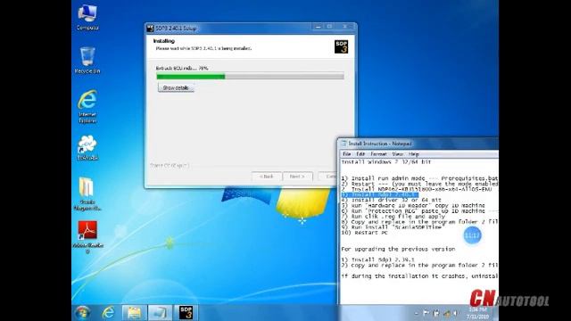Open the Recycle Bin desktop icon
Viewport: 571px width, 321px height.
pos(87,60)
